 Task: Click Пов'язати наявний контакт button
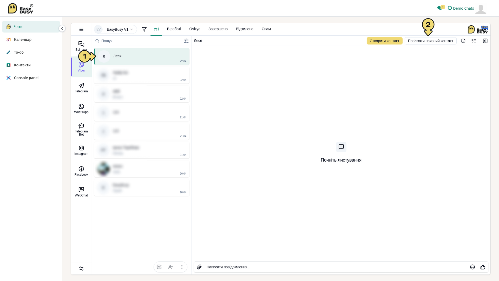[431, 41]
